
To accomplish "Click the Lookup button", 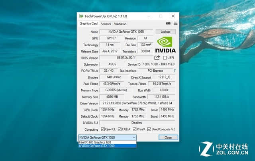I will click(x=166, y=31).
